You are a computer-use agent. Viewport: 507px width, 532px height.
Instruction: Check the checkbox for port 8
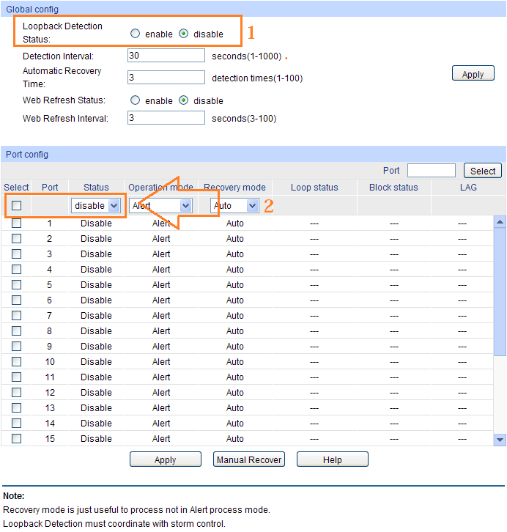[x=16, y=331]
